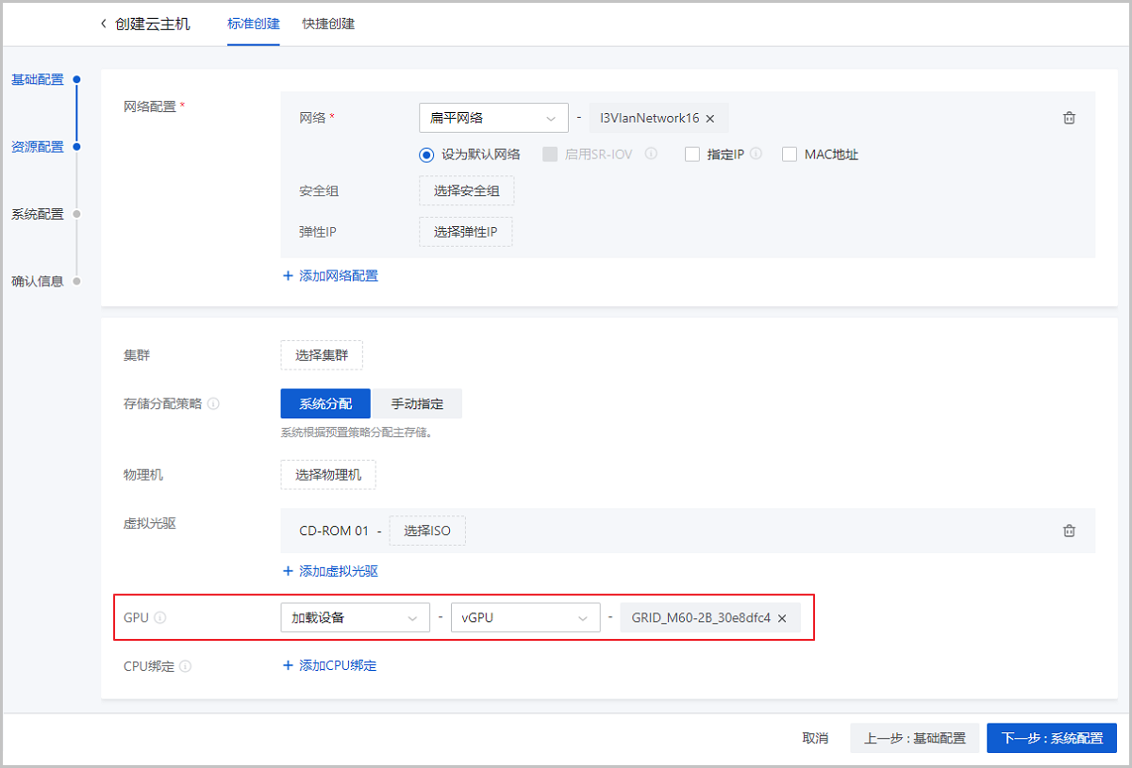Screen dimensions: 1132x768
Task: Click the info icon beside 存储分配策略
Action: (215, 402)
